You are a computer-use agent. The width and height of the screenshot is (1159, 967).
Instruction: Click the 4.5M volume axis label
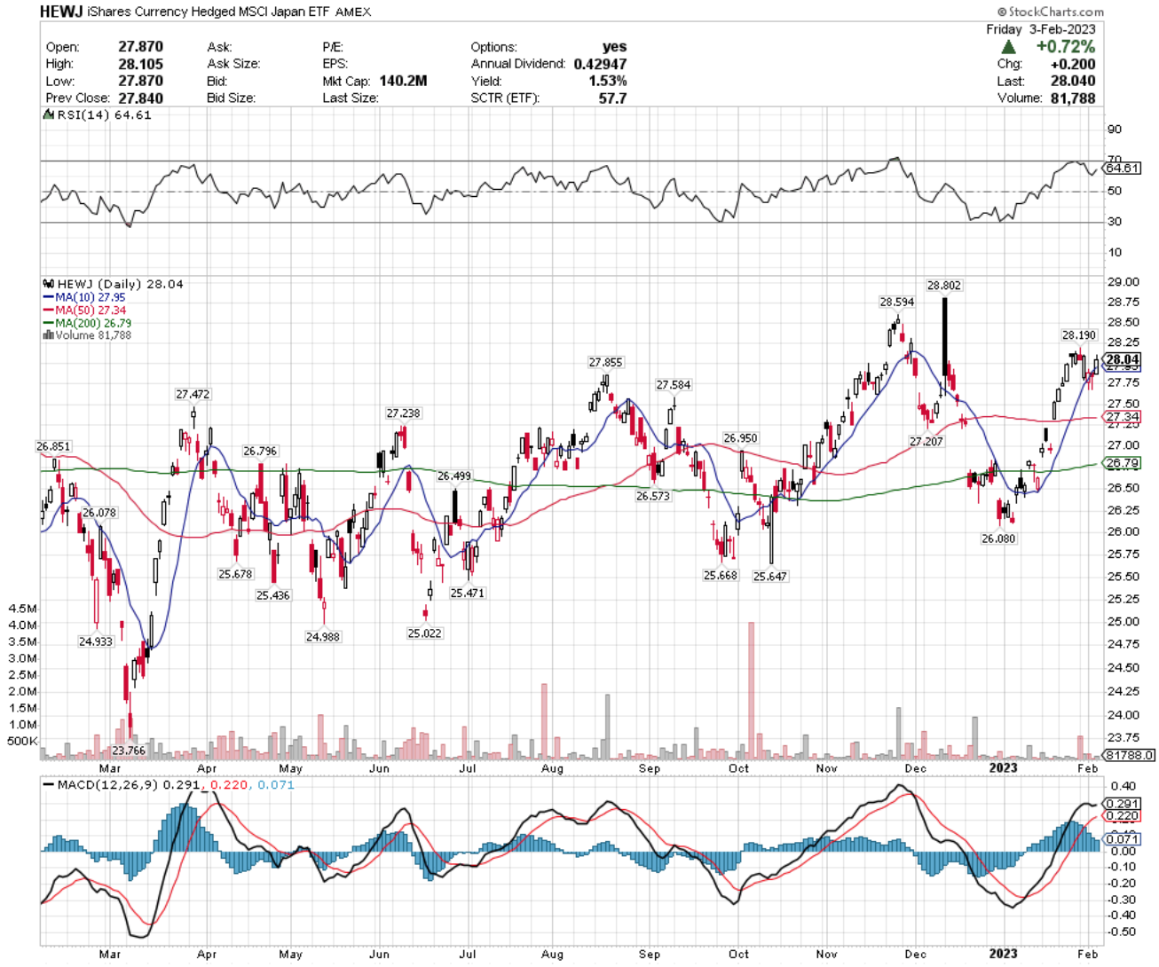pos(22,609)
